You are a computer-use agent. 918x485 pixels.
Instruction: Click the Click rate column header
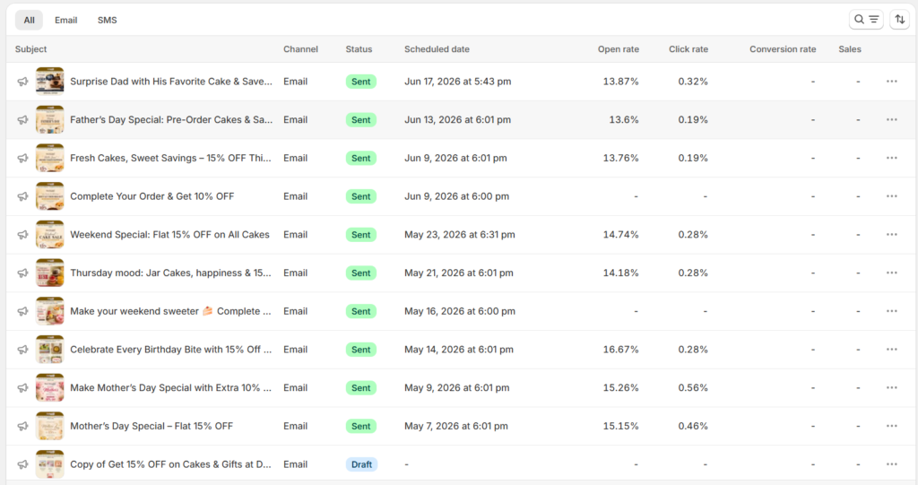click(688, 49)
